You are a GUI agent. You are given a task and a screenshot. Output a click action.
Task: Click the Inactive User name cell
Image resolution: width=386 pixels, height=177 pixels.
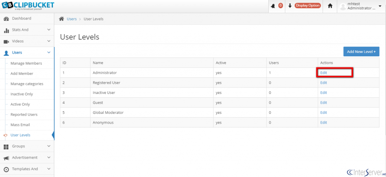(152, 92)
